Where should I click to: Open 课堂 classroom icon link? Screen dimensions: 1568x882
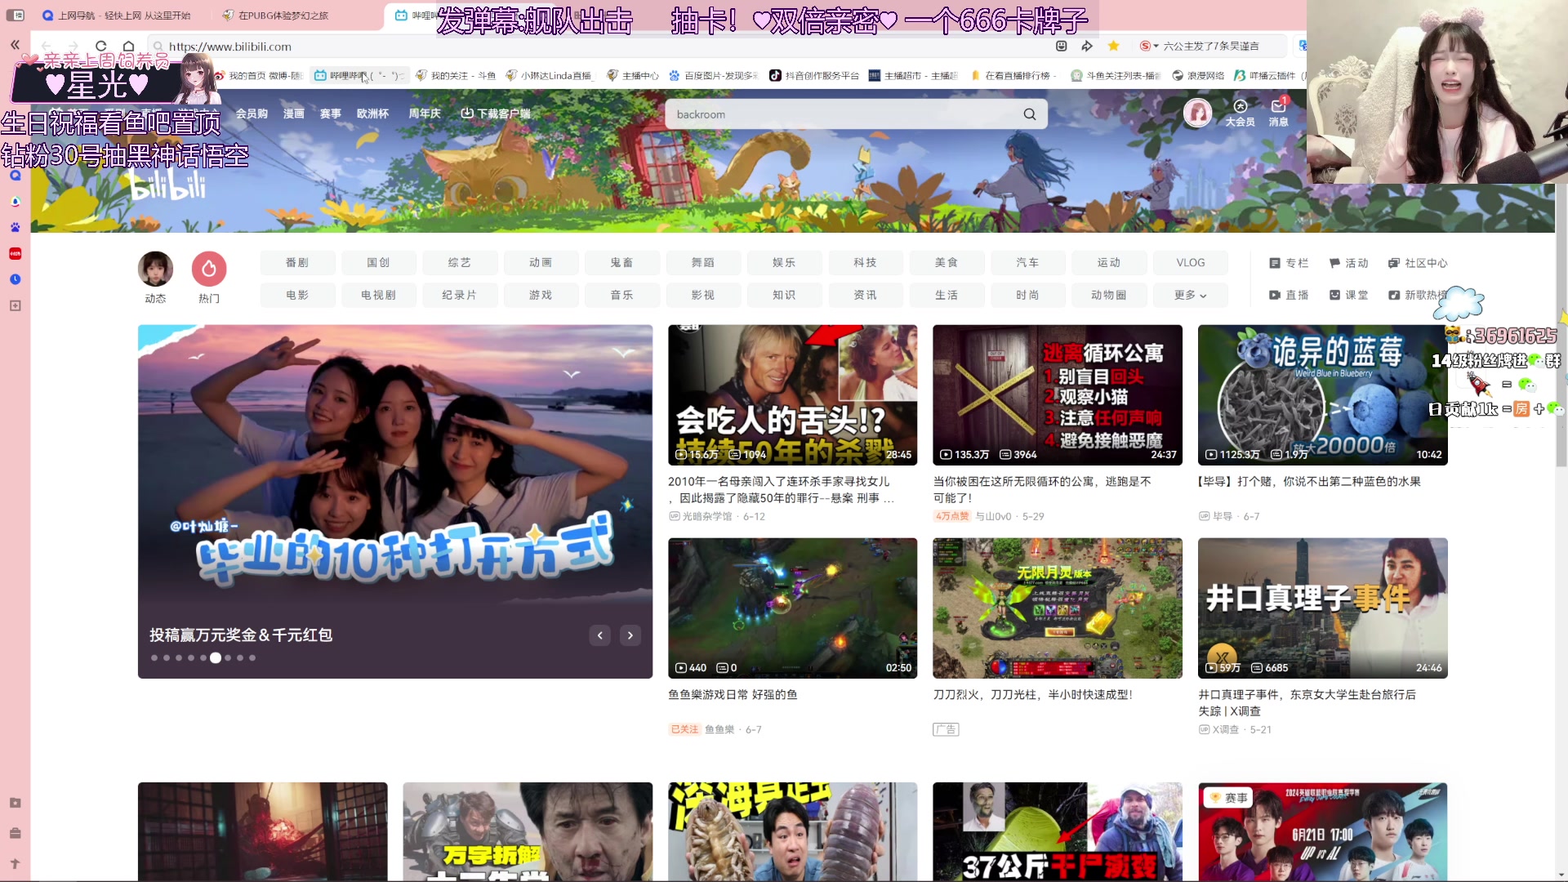(1348, 295)
